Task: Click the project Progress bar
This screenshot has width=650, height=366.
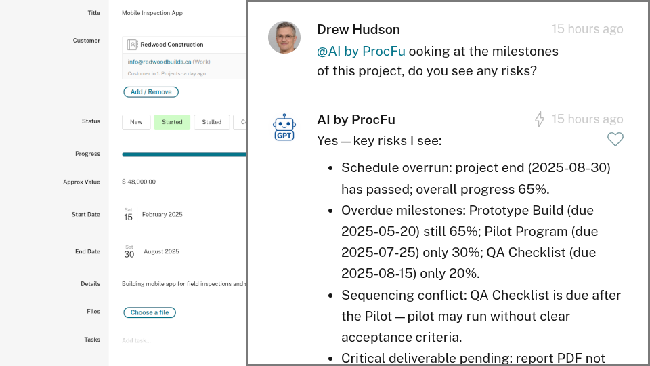Action: pos(184,155)
